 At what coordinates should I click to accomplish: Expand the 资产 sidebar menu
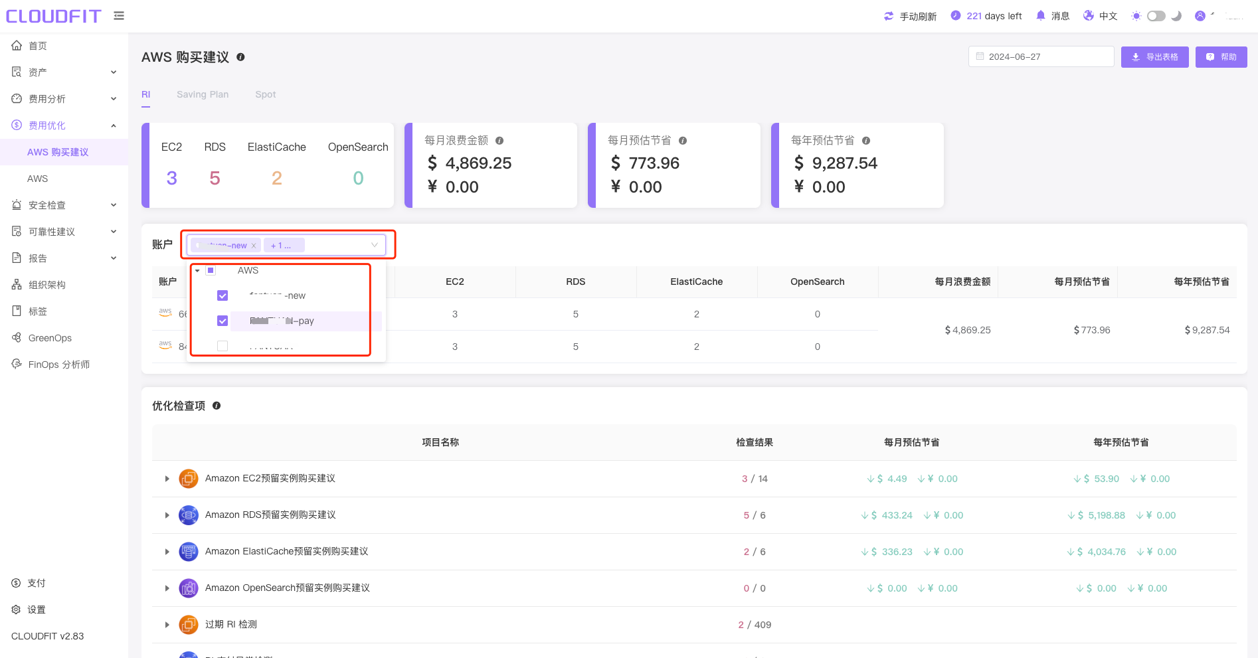64,72
